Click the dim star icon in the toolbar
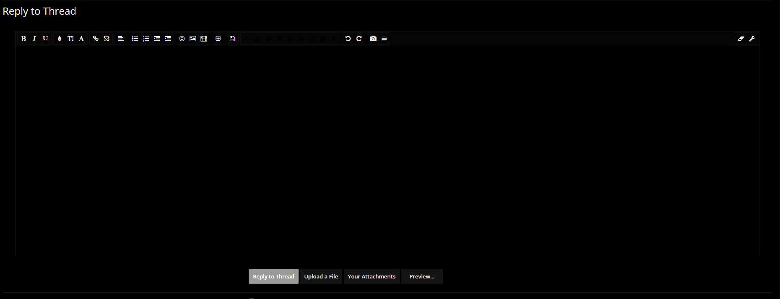The image size is (780, 299). pos(334,39)
